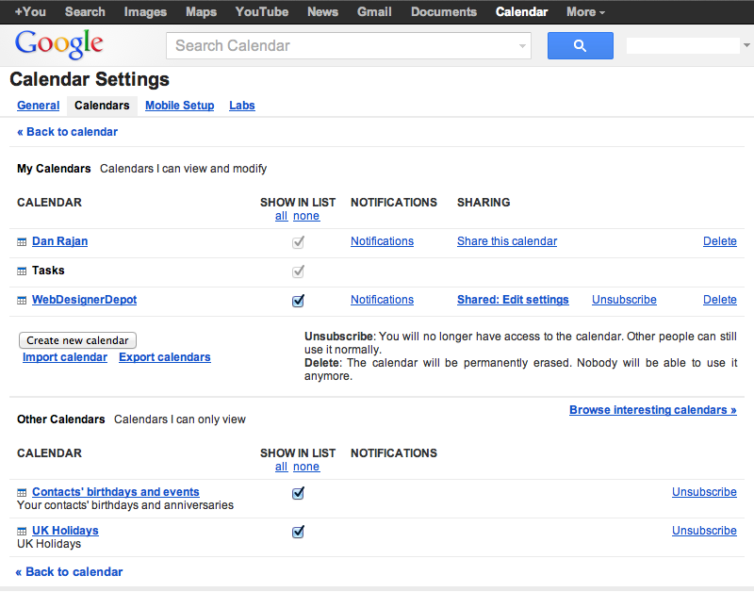Switch to the Mobile Setup tab
754x592 pixels.
(179, 106)
